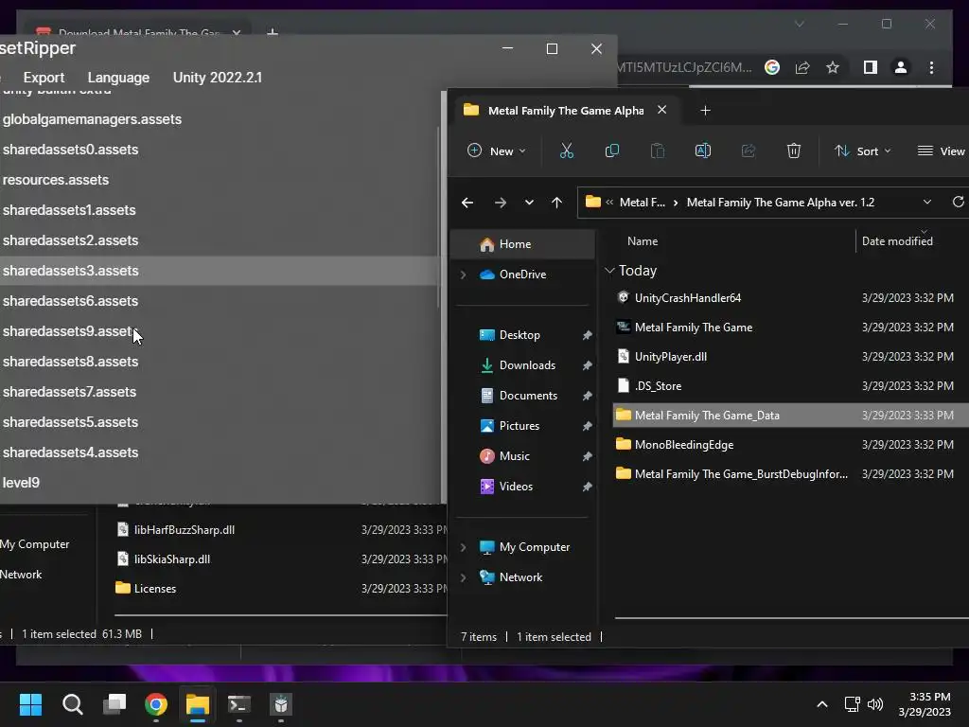
Task: Open a new Explorer tab with plus button
Action: tap(705, 111)
